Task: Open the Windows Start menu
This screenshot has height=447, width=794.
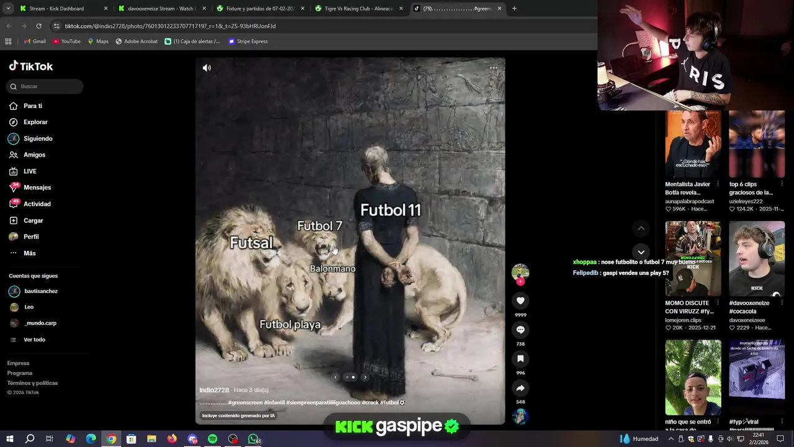Action: [9, 439]
